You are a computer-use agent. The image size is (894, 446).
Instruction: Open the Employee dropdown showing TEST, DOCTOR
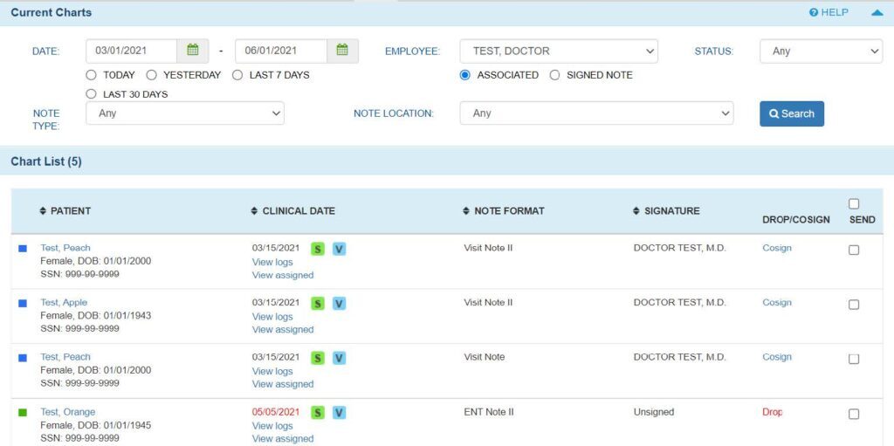pos(559,51)
